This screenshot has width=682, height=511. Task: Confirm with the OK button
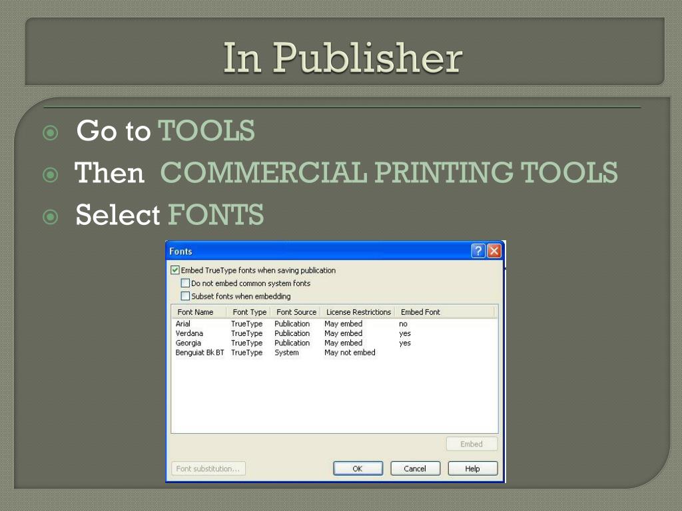coord(358,468)
